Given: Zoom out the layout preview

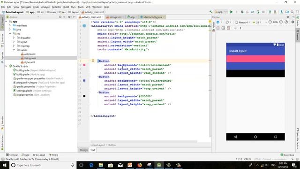Looking at the screenshot, I should click(270, 22).
